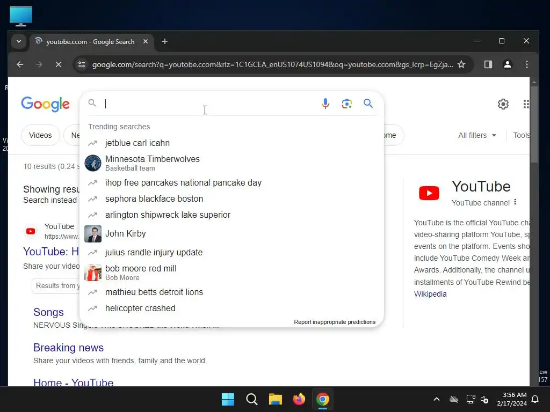The image size is (550, 412).
Task: Bookmark this page with the star icon
Action: point(461,64)
